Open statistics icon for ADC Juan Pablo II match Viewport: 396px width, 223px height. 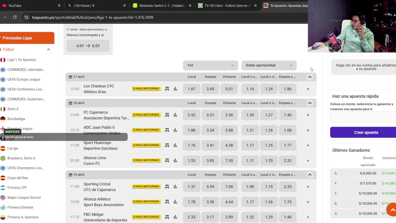point(175,130)
